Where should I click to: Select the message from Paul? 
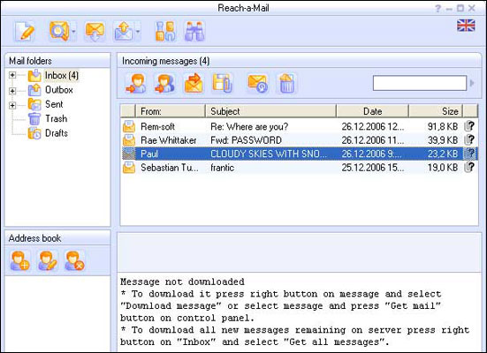click(299, 154)
